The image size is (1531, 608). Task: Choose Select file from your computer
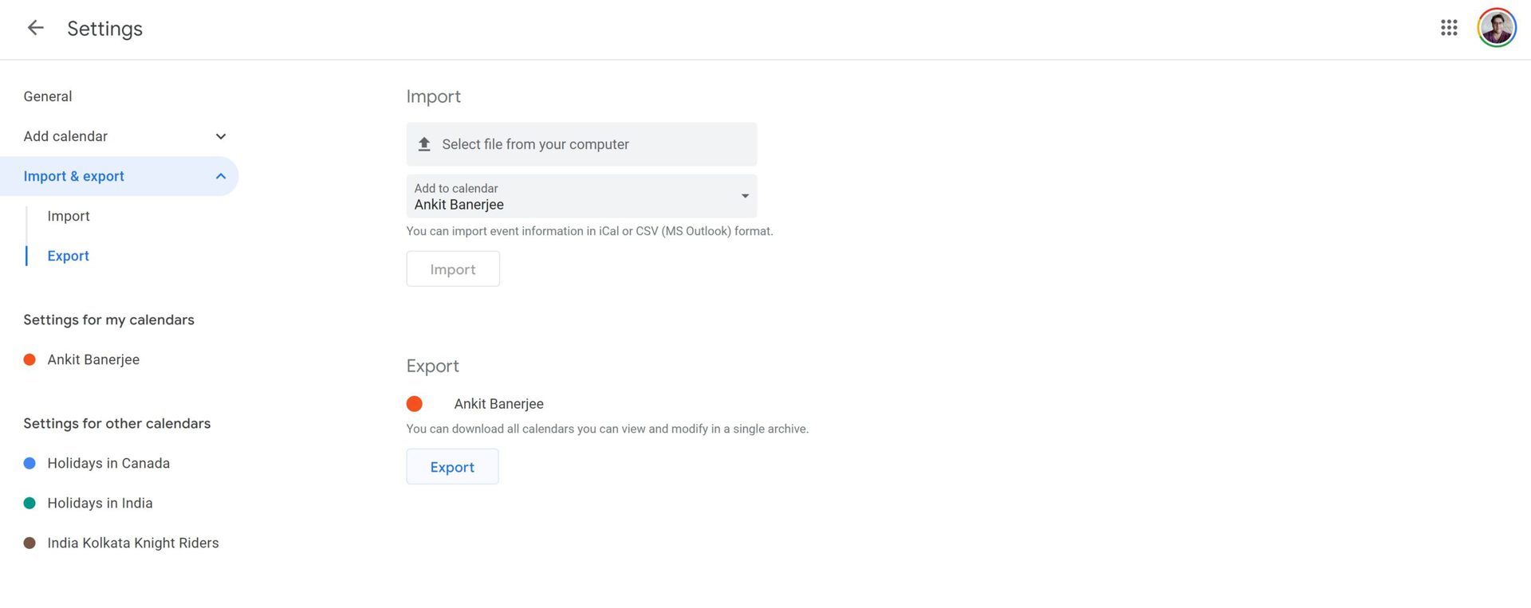click(535, 144)
